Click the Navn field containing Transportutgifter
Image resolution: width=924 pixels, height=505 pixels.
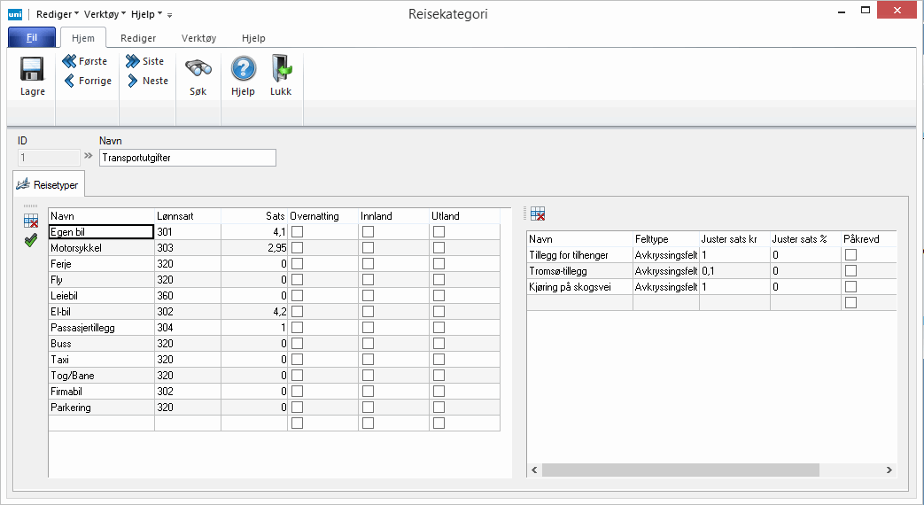point(188,158)
